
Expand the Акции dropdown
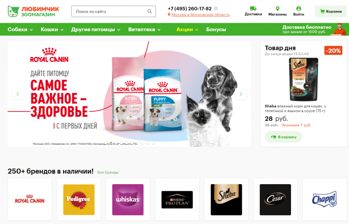click(x=187, y=29)
